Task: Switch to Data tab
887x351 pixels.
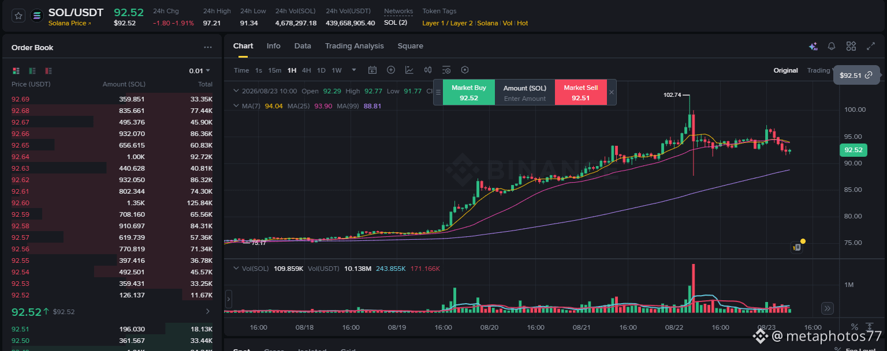Action: coord(303,46)
